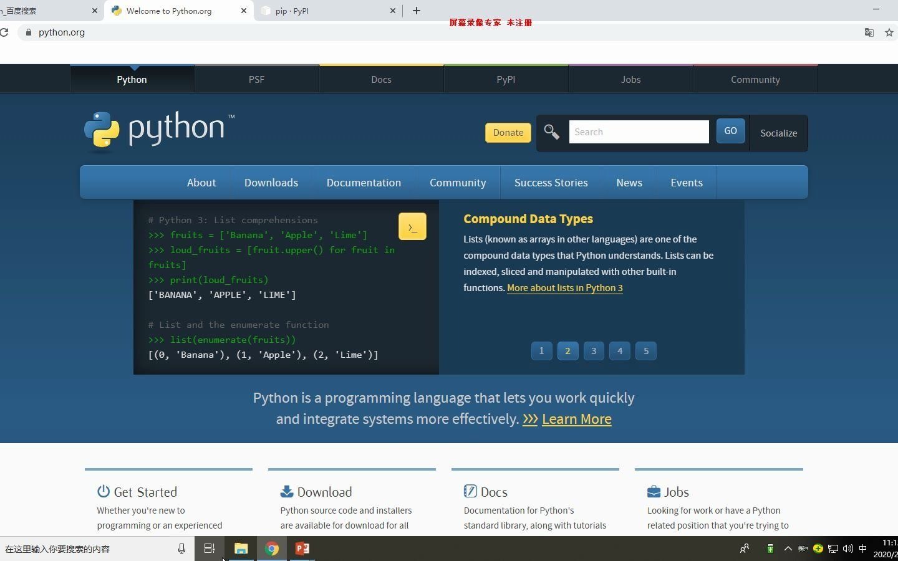Image resolution: width=898 pixels, height=561 pixels.
Task: Follow the Learn More link
Action: pos(577,419)
